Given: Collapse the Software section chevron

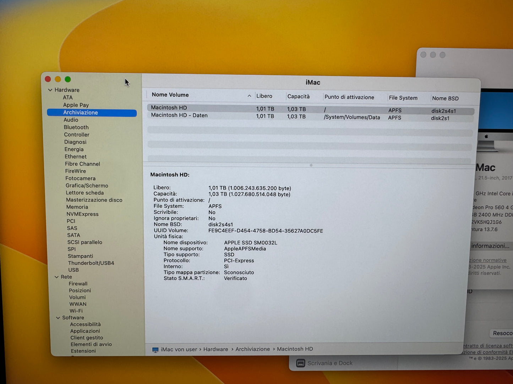Looking at the screenshot, I should coord(58,318).
